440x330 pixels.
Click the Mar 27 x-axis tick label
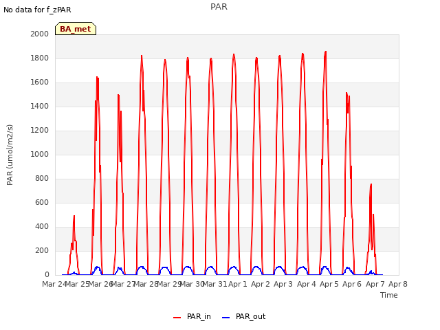coord(123,284)
